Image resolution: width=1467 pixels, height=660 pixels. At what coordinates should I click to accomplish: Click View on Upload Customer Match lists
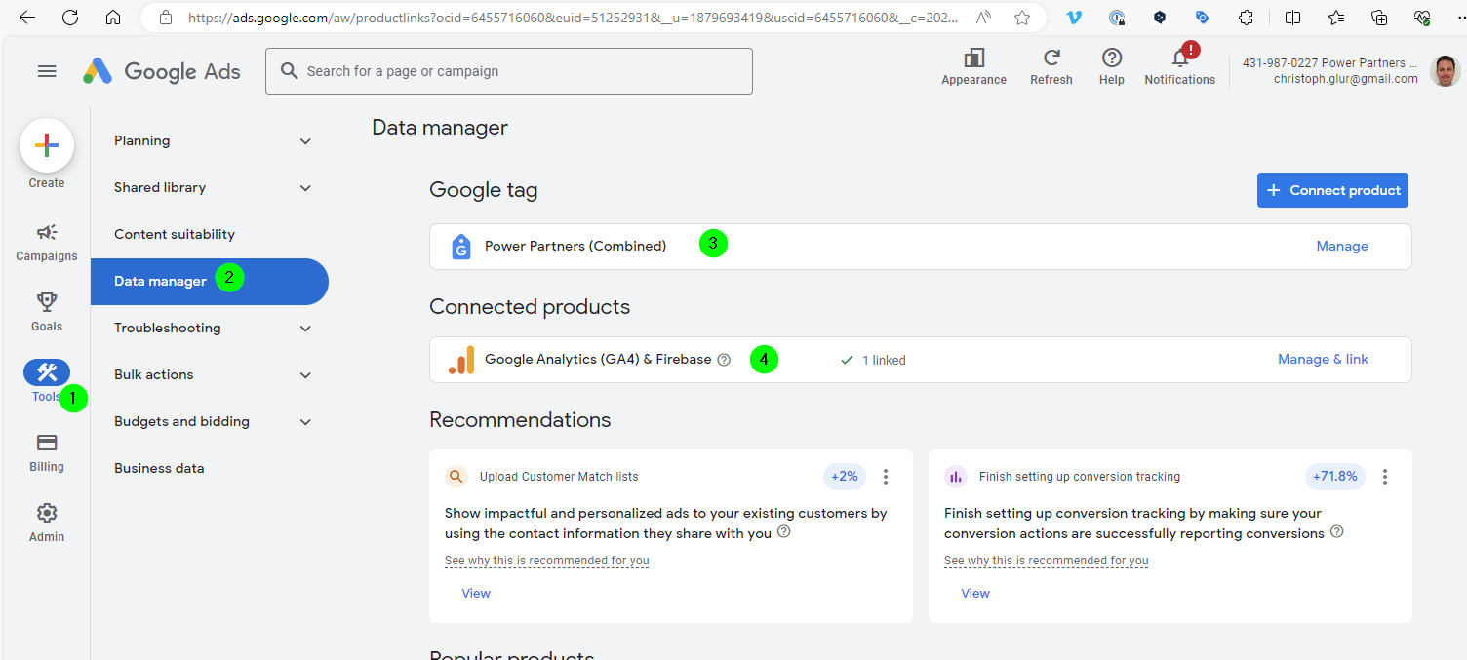476,594
